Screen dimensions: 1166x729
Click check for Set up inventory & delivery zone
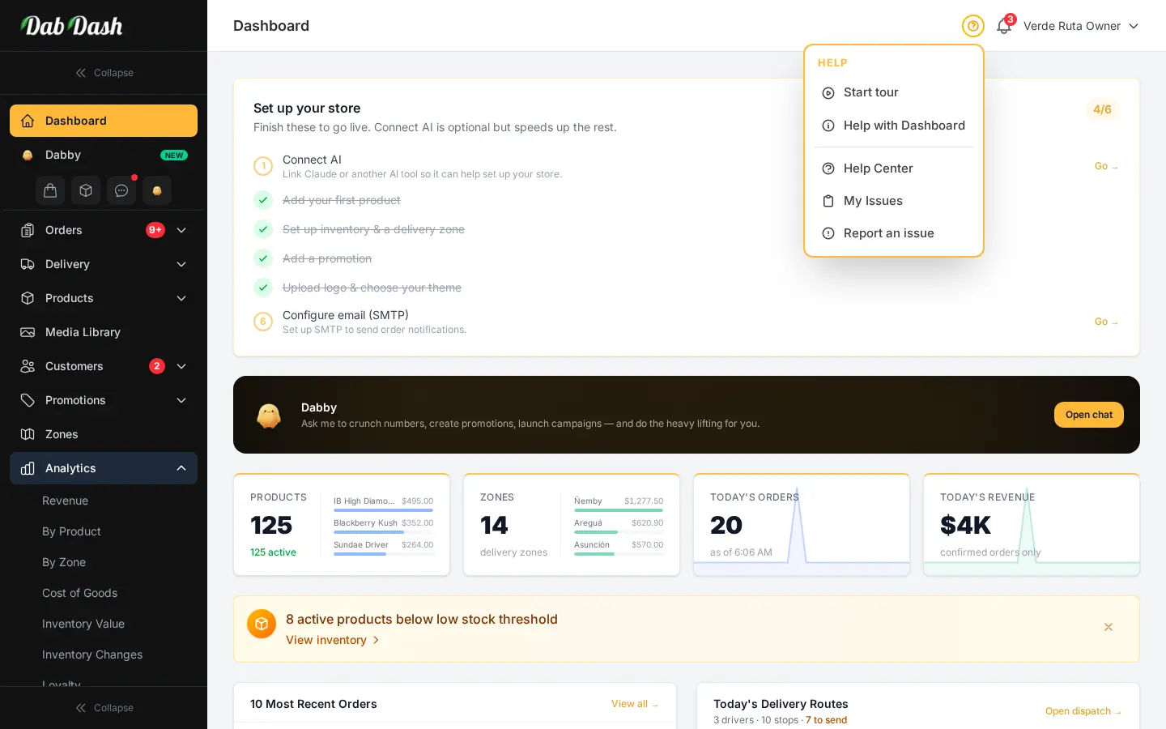click(x=263, y=229)
